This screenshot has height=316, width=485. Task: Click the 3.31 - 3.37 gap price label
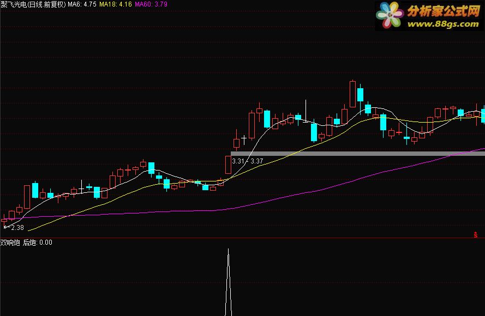[x=248, y=161]
